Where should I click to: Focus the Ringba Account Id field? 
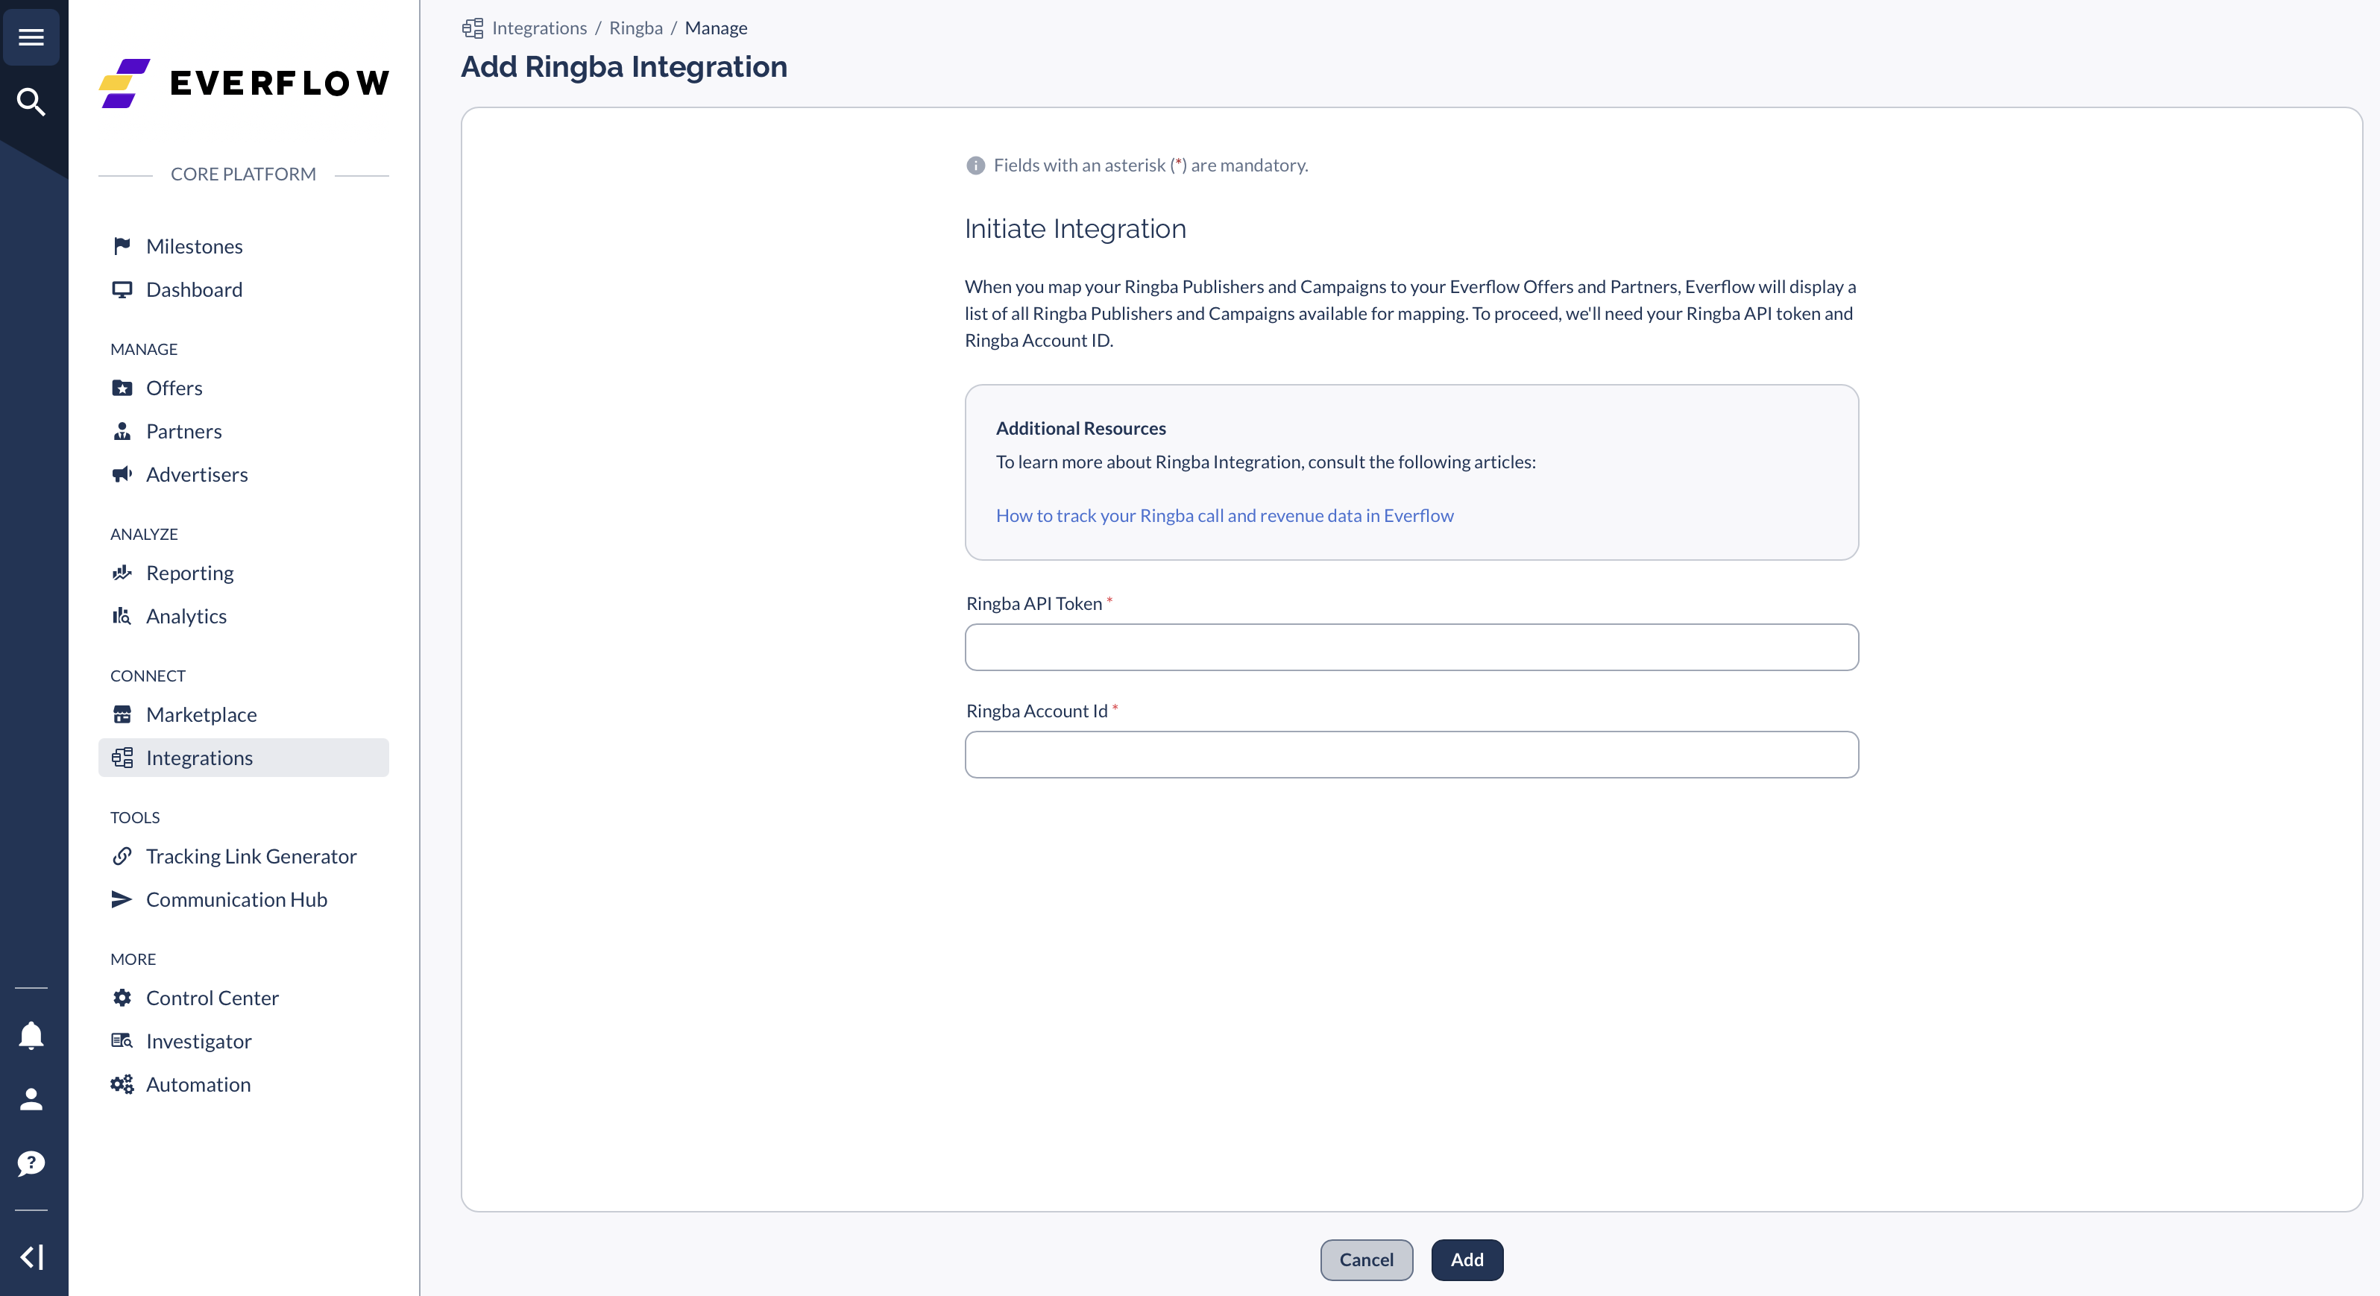click(x=1411, y=755)
